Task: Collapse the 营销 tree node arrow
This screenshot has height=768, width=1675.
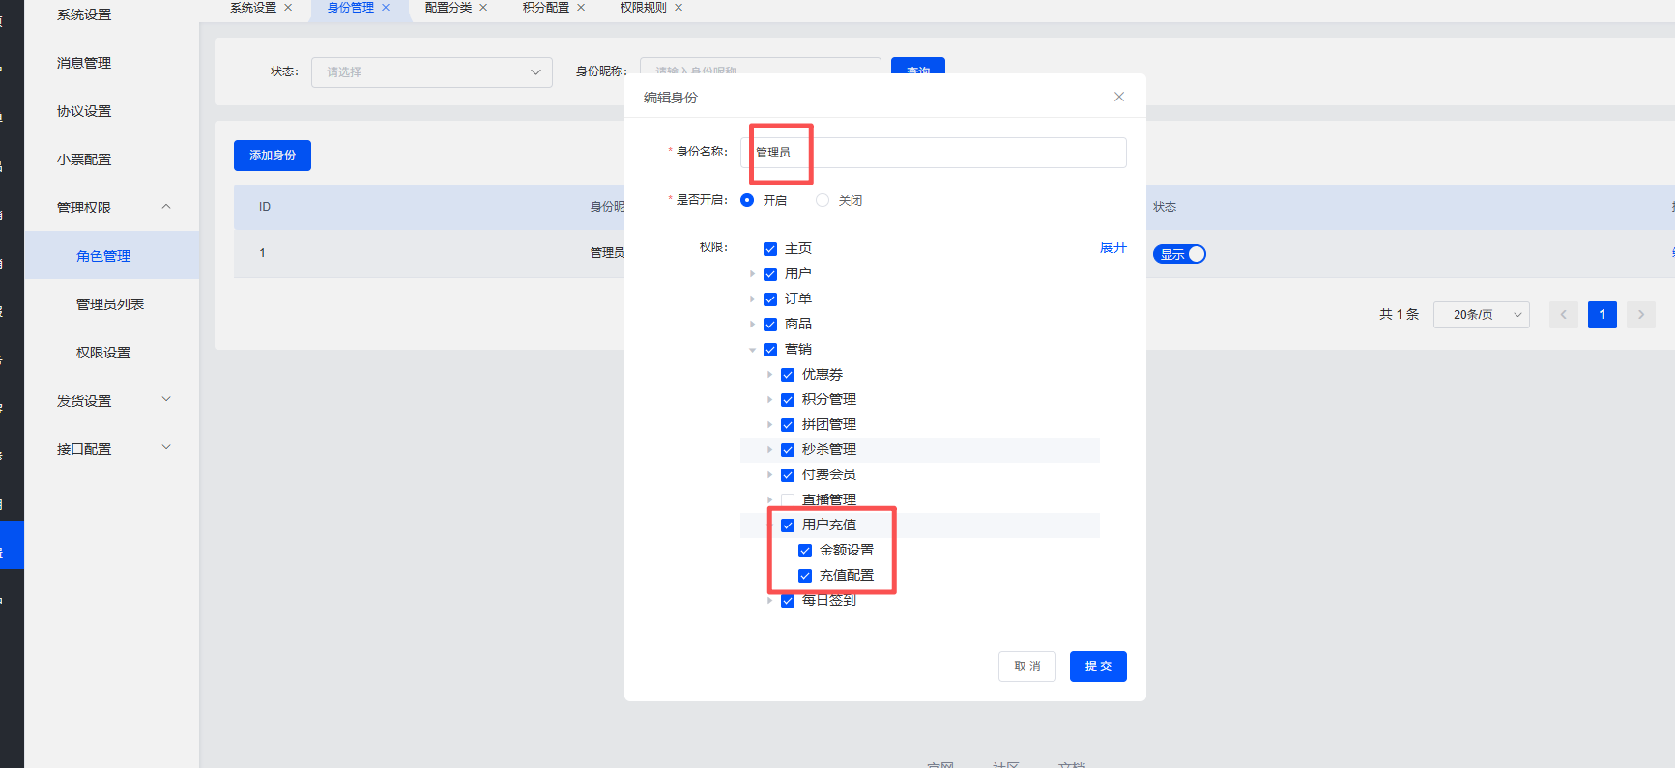Action: pos(753,350)
